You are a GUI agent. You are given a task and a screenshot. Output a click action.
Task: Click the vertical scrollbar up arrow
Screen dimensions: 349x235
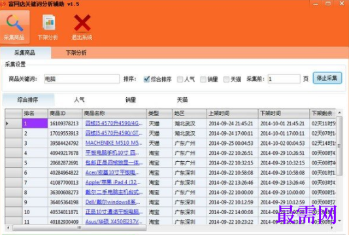coord(339,113)
